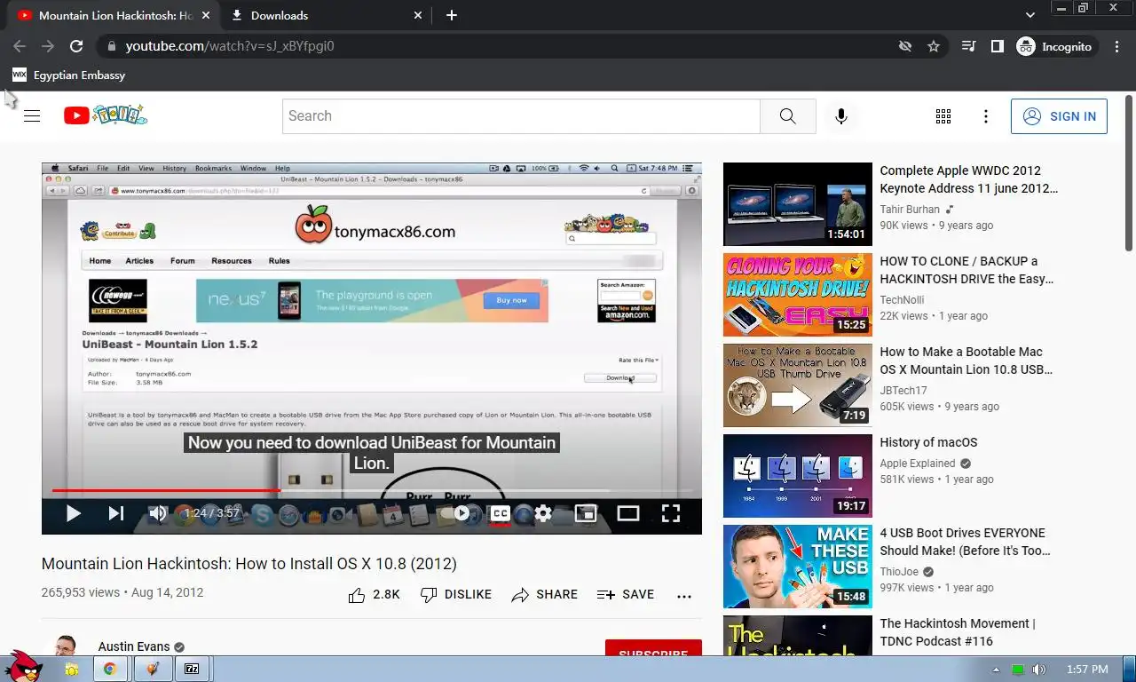Viewport: 1136px width, 682px height.
Task: Activate miniplayer mode
Action: (586, 513)
